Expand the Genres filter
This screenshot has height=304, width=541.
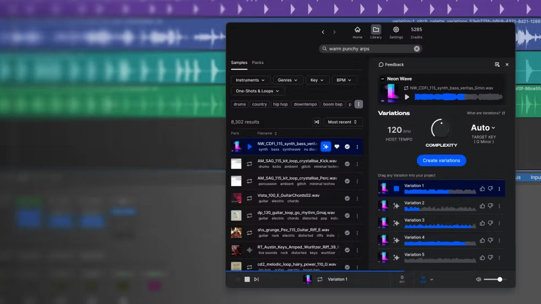click(287, 80)
